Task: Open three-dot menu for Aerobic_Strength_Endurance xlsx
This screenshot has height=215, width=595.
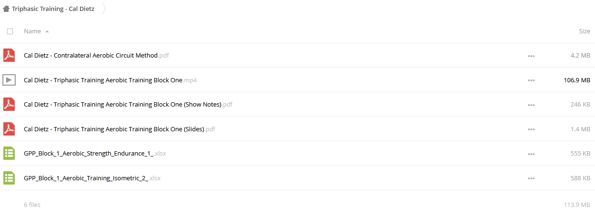Action: [531, 154]
